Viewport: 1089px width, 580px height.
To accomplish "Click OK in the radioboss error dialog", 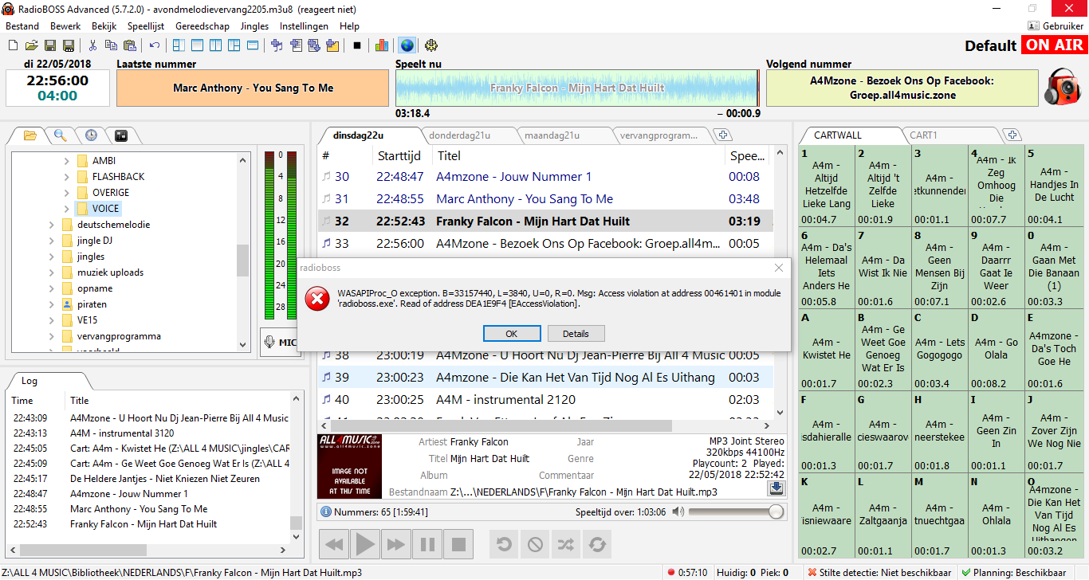I will (x=512, y=333).
